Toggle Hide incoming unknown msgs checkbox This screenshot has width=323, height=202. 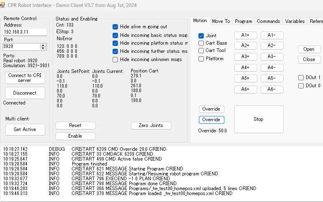click(x=115, y=59)
